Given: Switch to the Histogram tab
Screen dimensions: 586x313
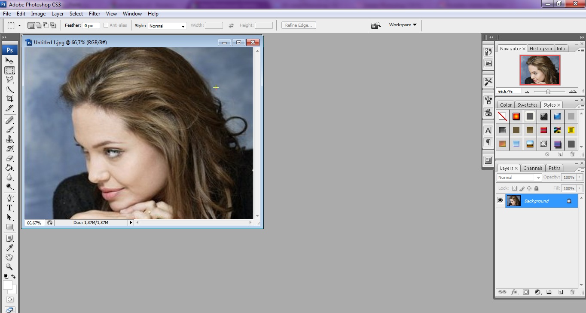Looking at the screenshot, I should [540, 49].
